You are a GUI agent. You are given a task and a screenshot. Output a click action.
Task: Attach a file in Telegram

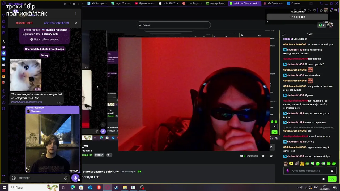coord(66,178)
